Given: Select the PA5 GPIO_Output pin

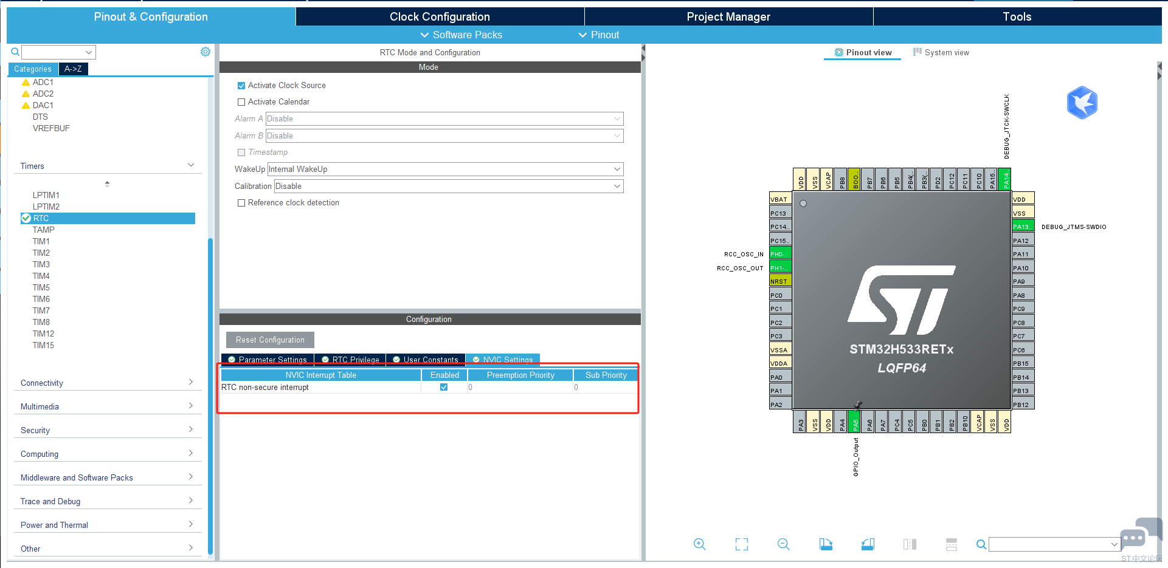Looking at the screenshot, I should coord(855,422).
